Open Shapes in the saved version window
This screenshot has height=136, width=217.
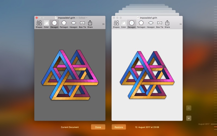coord(116,24)
